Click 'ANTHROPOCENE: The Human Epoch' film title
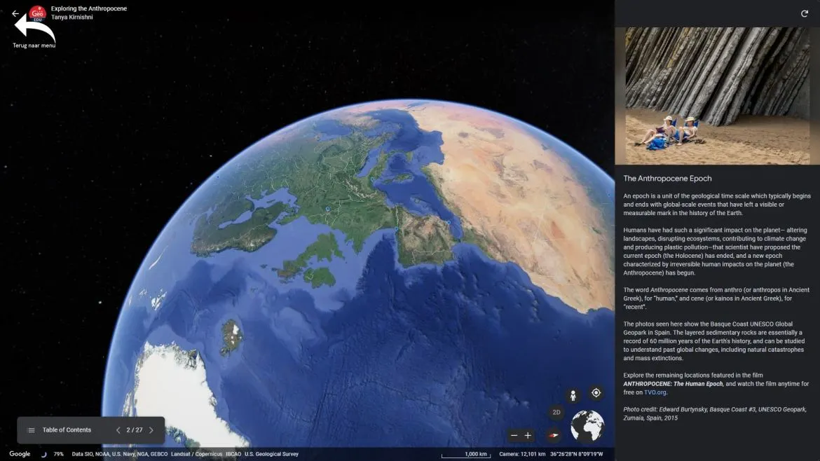Viewport: 820px width, 461px height. (673, 384)
